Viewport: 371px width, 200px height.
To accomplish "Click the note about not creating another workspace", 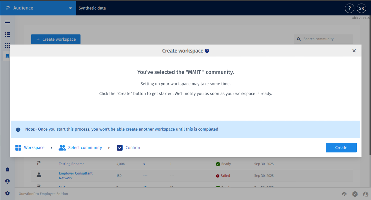I will (x=122, y=129).
